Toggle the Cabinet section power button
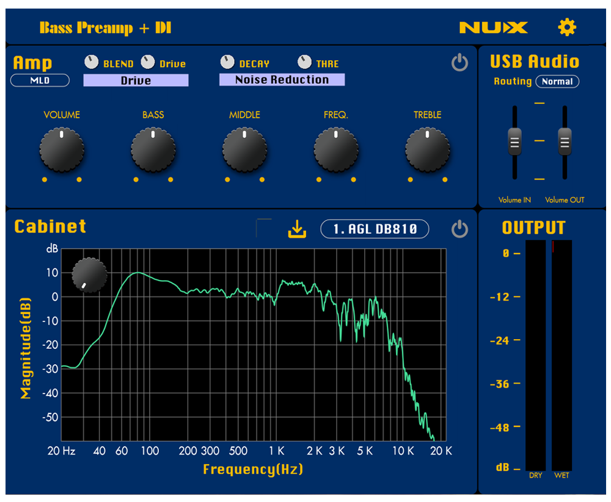 click(x=459, y=229)
